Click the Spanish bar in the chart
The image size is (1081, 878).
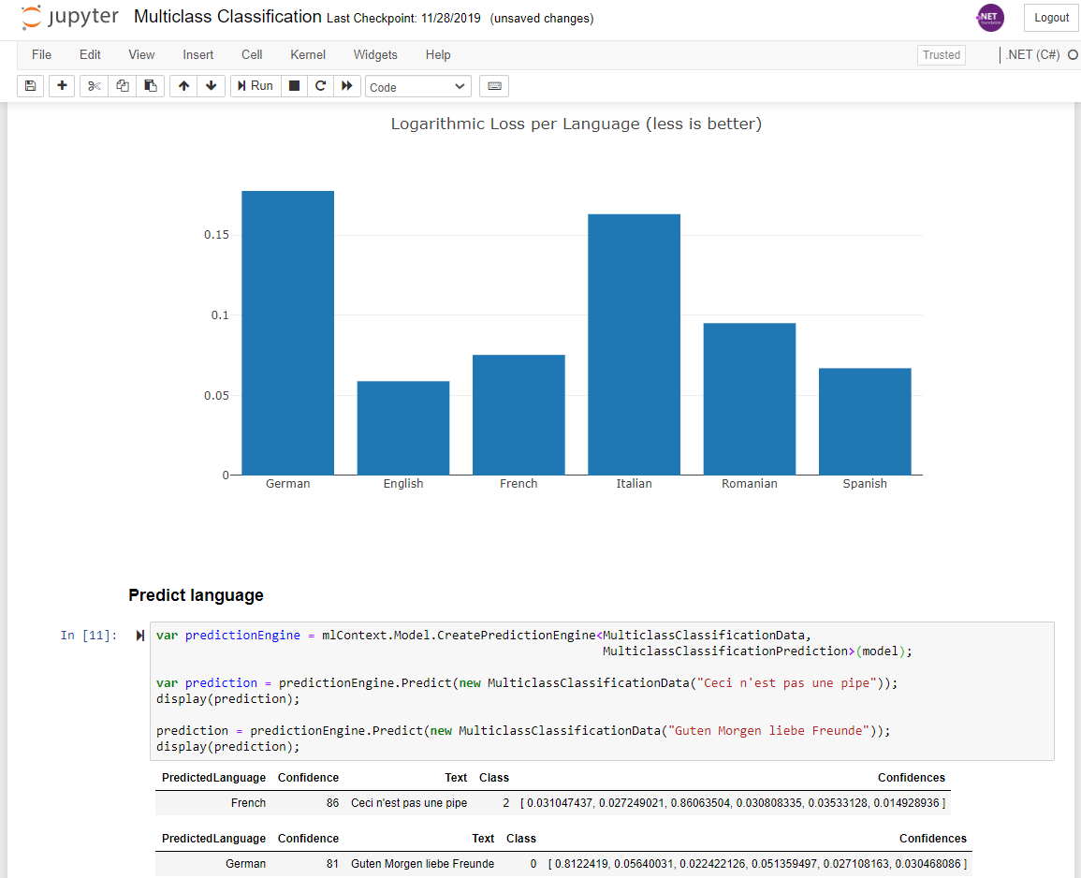coord(865,421)
